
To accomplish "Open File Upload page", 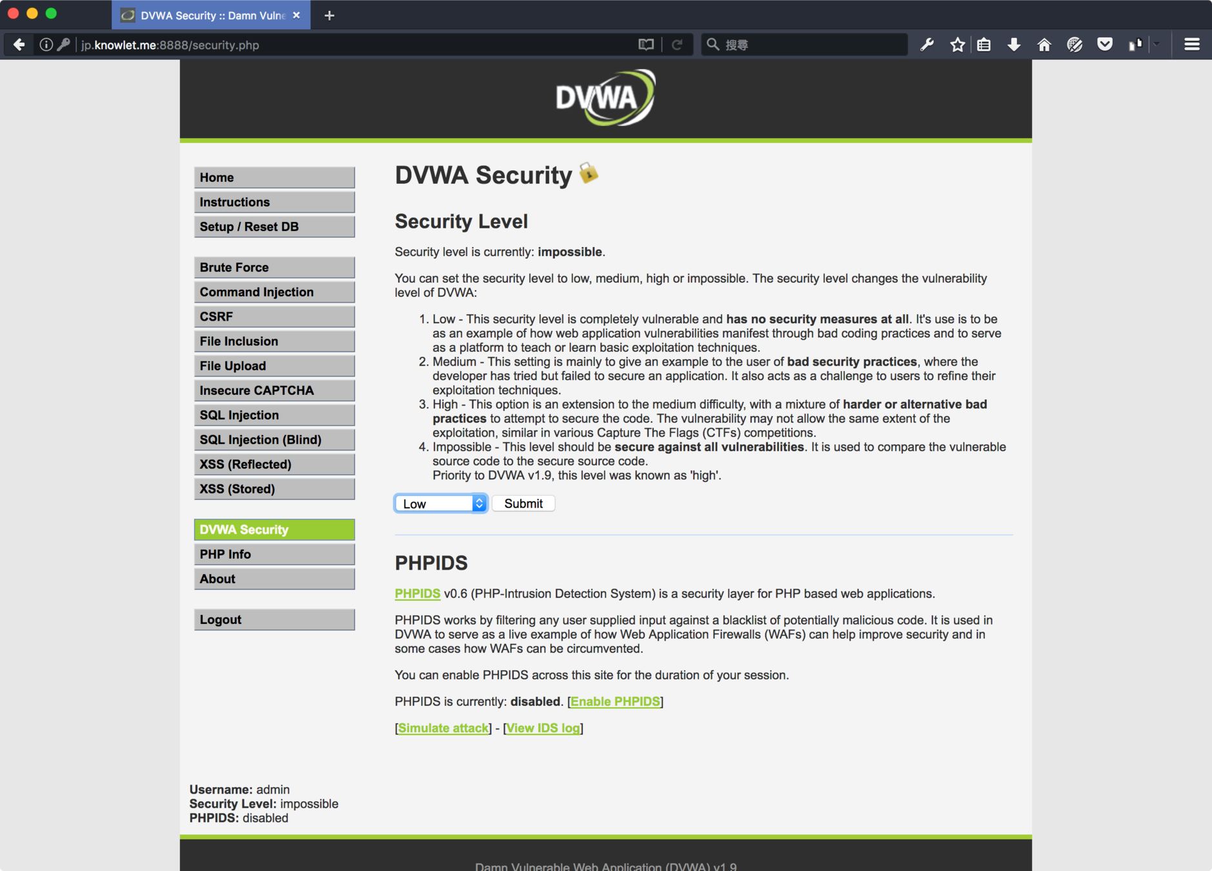I will pos(274,365).
